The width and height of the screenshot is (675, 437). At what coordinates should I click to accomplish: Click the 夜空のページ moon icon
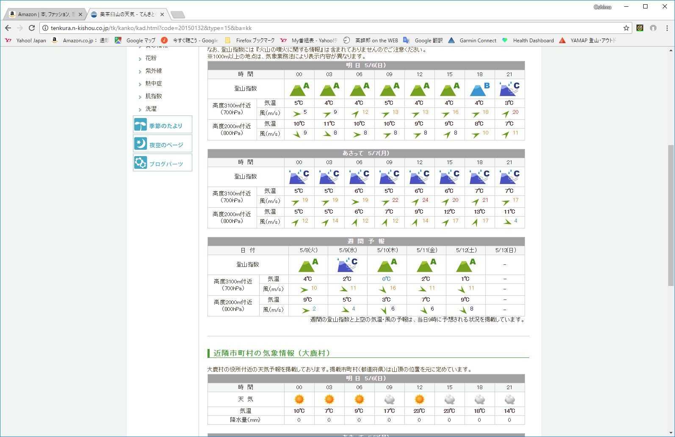coord(141,144)
